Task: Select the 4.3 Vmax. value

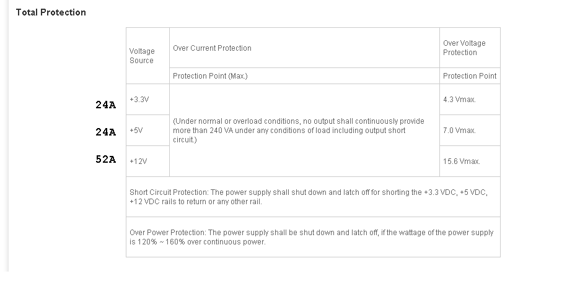Action: pos(459,100)
